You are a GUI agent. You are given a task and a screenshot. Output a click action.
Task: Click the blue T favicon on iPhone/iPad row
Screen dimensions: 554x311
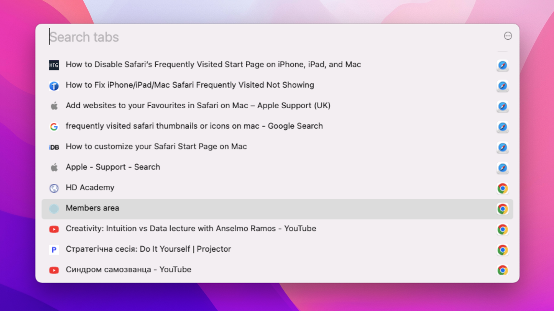coord(54,86)
